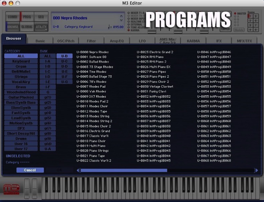Select program U-B023 Electric Grand 2

pos(155,52)
